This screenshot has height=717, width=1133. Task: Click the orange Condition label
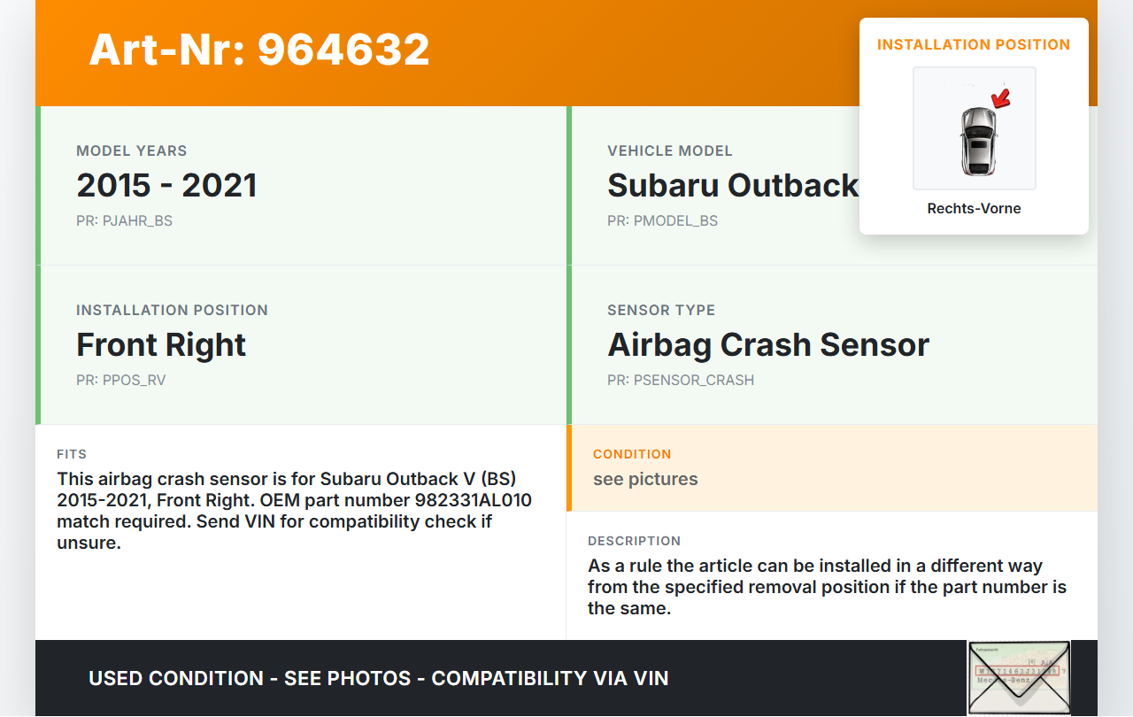[632, 454]
